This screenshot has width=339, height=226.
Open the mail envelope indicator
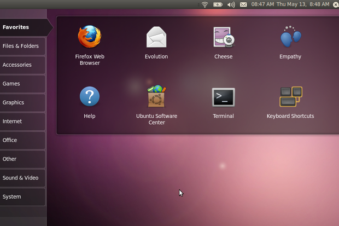[243, 4]
